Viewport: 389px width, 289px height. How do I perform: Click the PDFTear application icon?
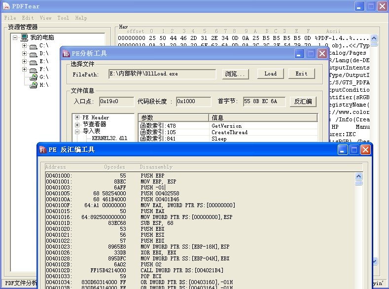coord(6,6)
